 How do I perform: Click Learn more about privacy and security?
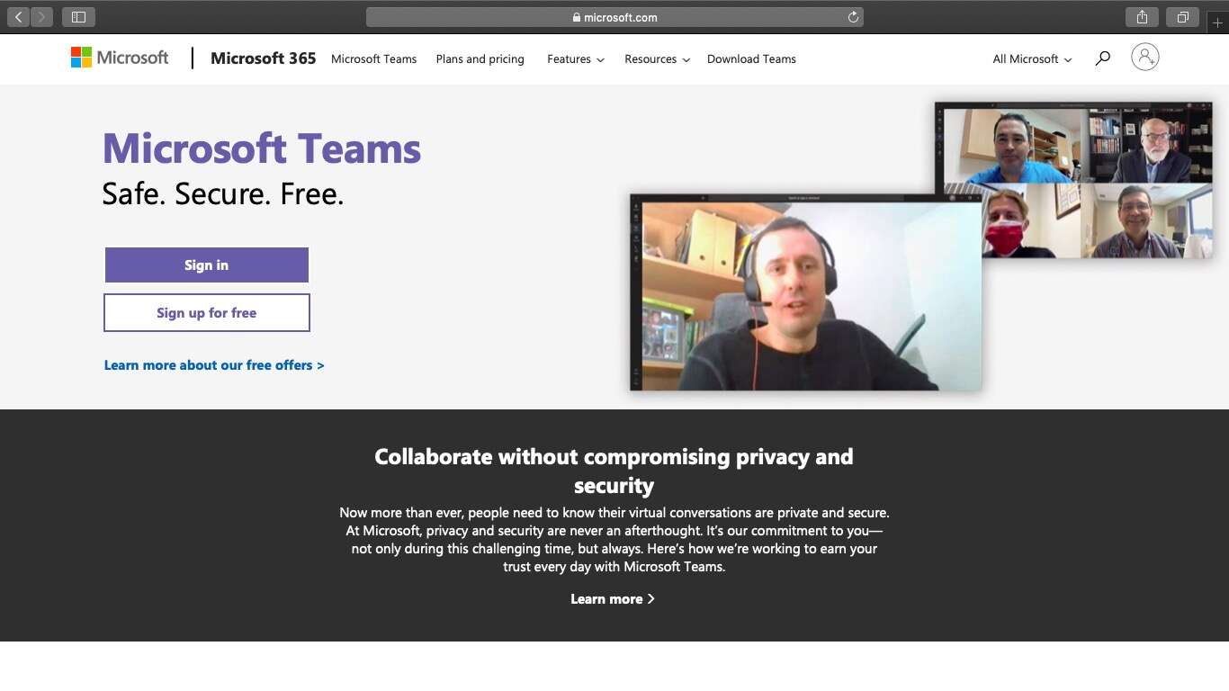pos(613,598)
